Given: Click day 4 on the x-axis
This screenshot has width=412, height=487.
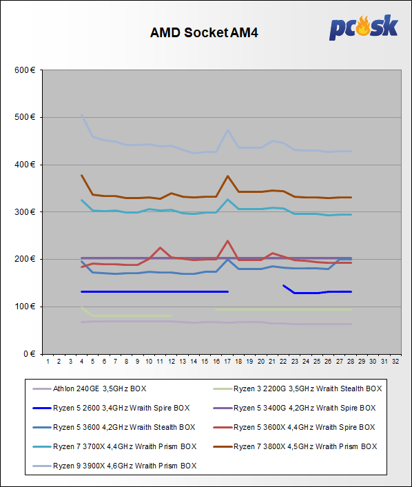Looking at the screenshot, I should pos(82,362).
